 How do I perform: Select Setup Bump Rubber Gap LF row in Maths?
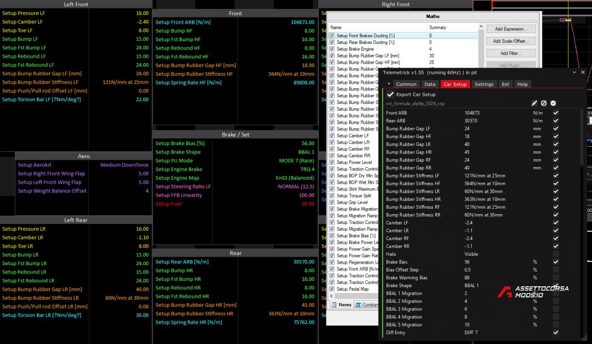[x=403, y=56]
